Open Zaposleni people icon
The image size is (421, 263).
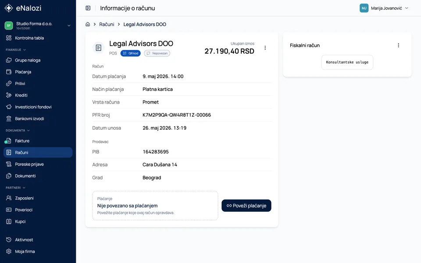(x=9, y=198)
